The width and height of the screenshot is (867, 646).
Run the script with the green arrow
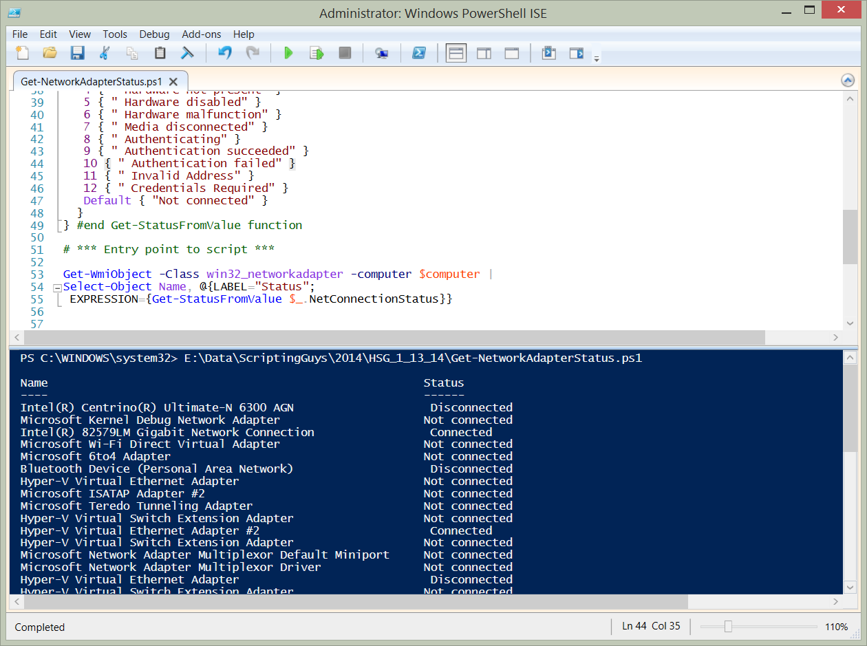(288, 53)
